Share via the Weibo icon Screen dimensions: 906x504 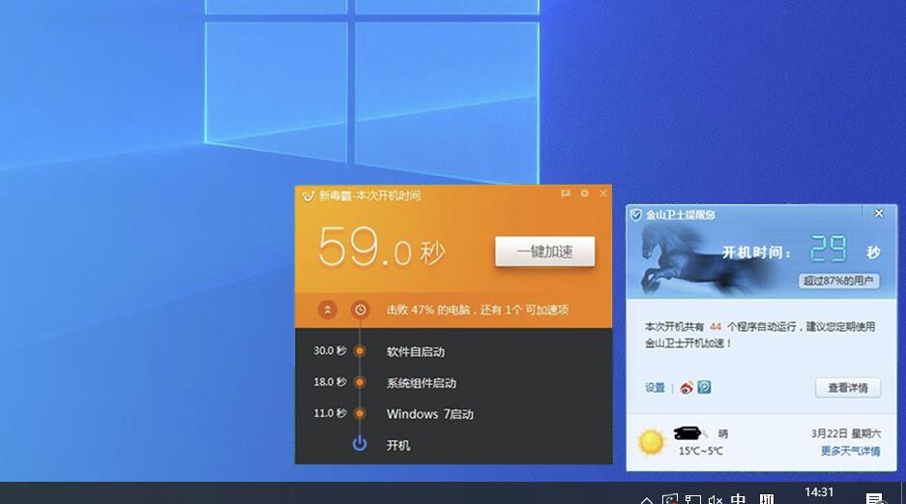pos(687,388)
